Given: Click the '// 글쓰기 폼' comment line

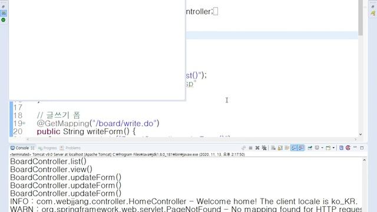Looking at the screenshot, I should tap(58, 115).
